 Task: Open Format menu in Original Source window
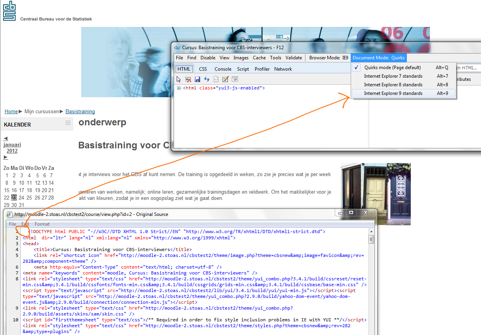(42, 224)
